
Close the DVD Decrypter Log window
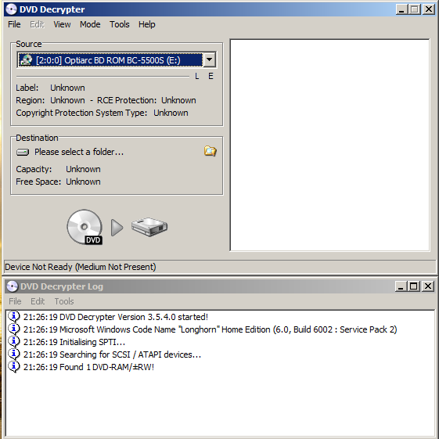pos(428,286)
